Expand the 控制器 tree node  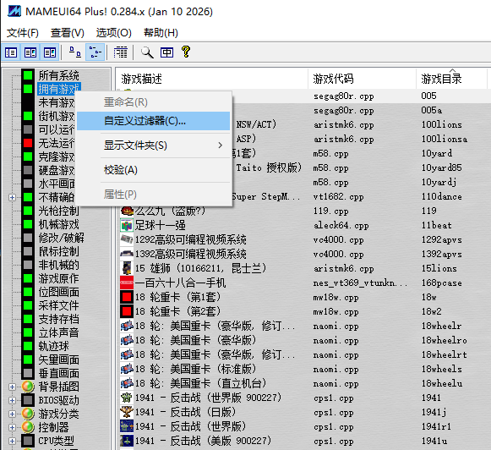point(12,427)
